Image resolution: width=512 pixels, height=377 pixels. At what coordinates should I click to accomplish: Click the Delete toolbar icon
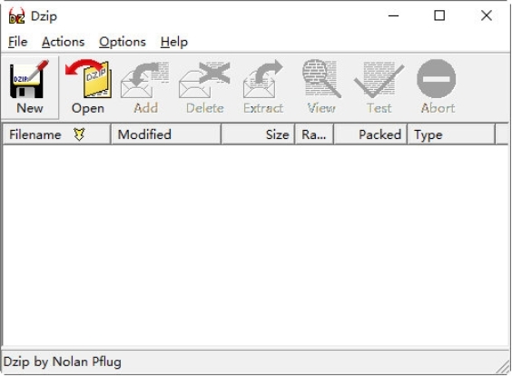pos(204,80)
